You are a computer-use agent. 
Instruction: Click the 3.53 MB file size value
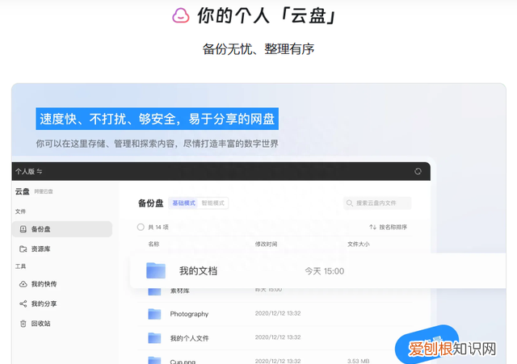pyautogui.click(x=359, y=361)
